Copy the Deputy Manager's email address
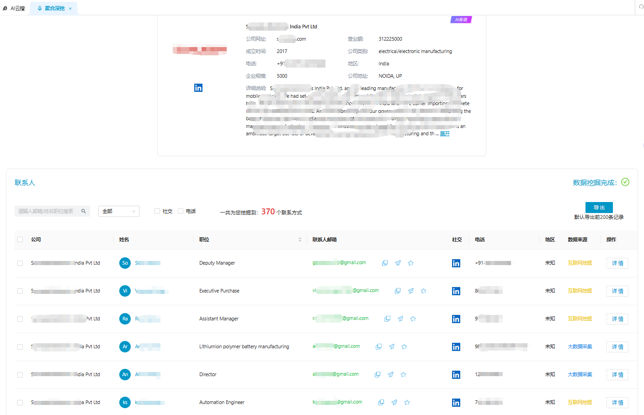The width and height of the screenshot is (644, 415). pyautogui.click(x=385, y=263)
